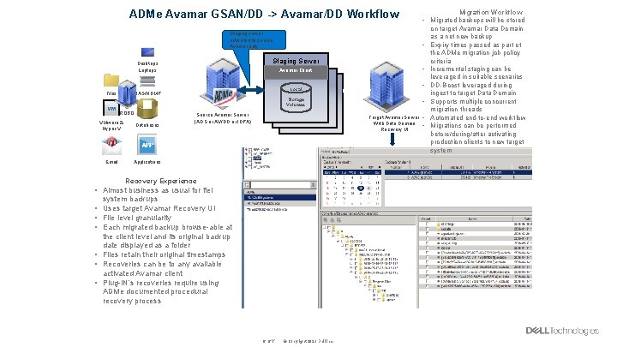
Task: Click the icon right of the client search field
Action: click(x=314, y=184)
